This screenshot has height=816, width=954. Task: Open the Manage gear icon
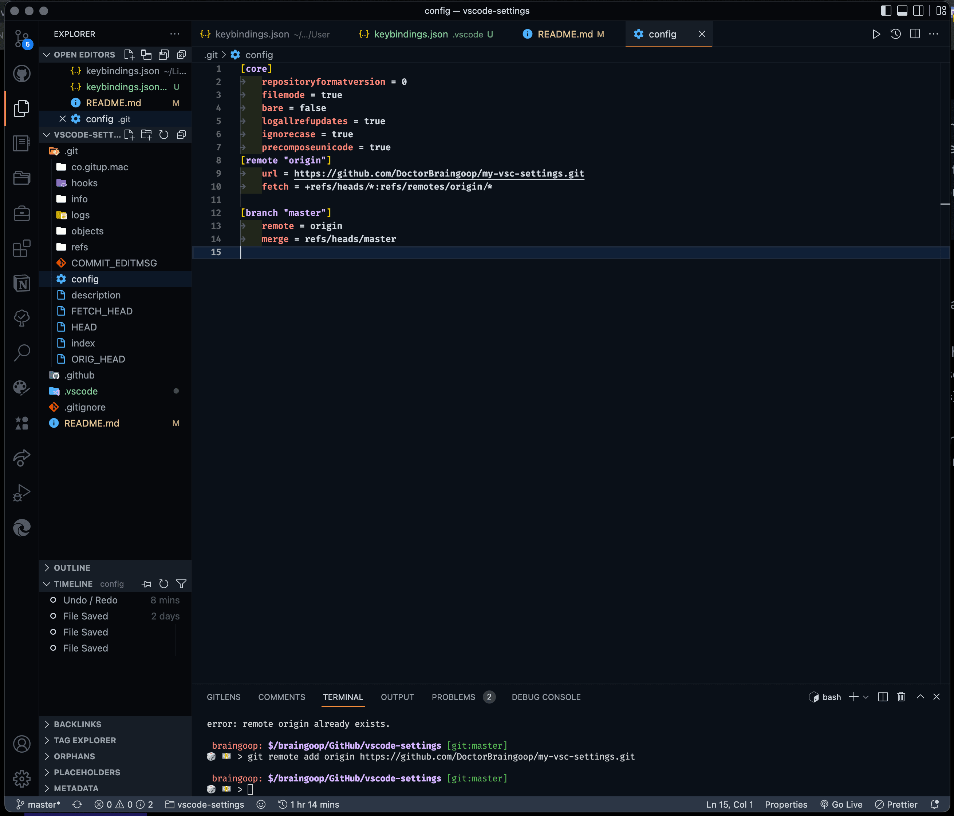click(21, 779)
